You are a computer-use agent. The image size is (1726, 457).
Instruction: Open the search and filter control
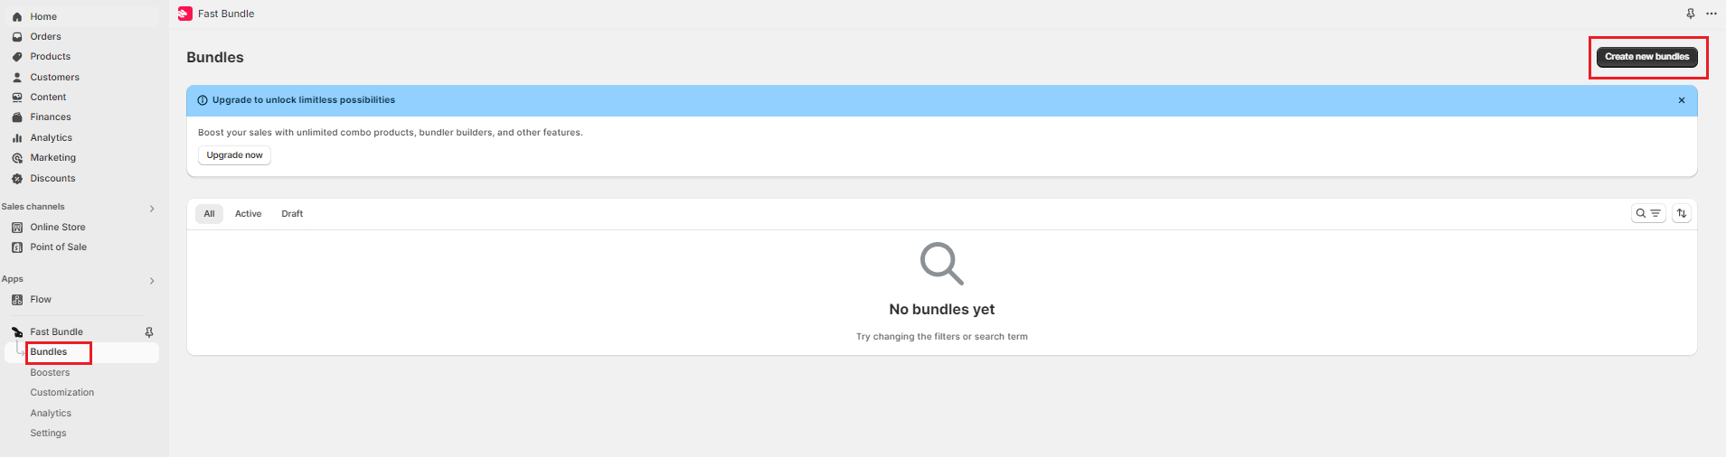click(x=1648, y=214)
